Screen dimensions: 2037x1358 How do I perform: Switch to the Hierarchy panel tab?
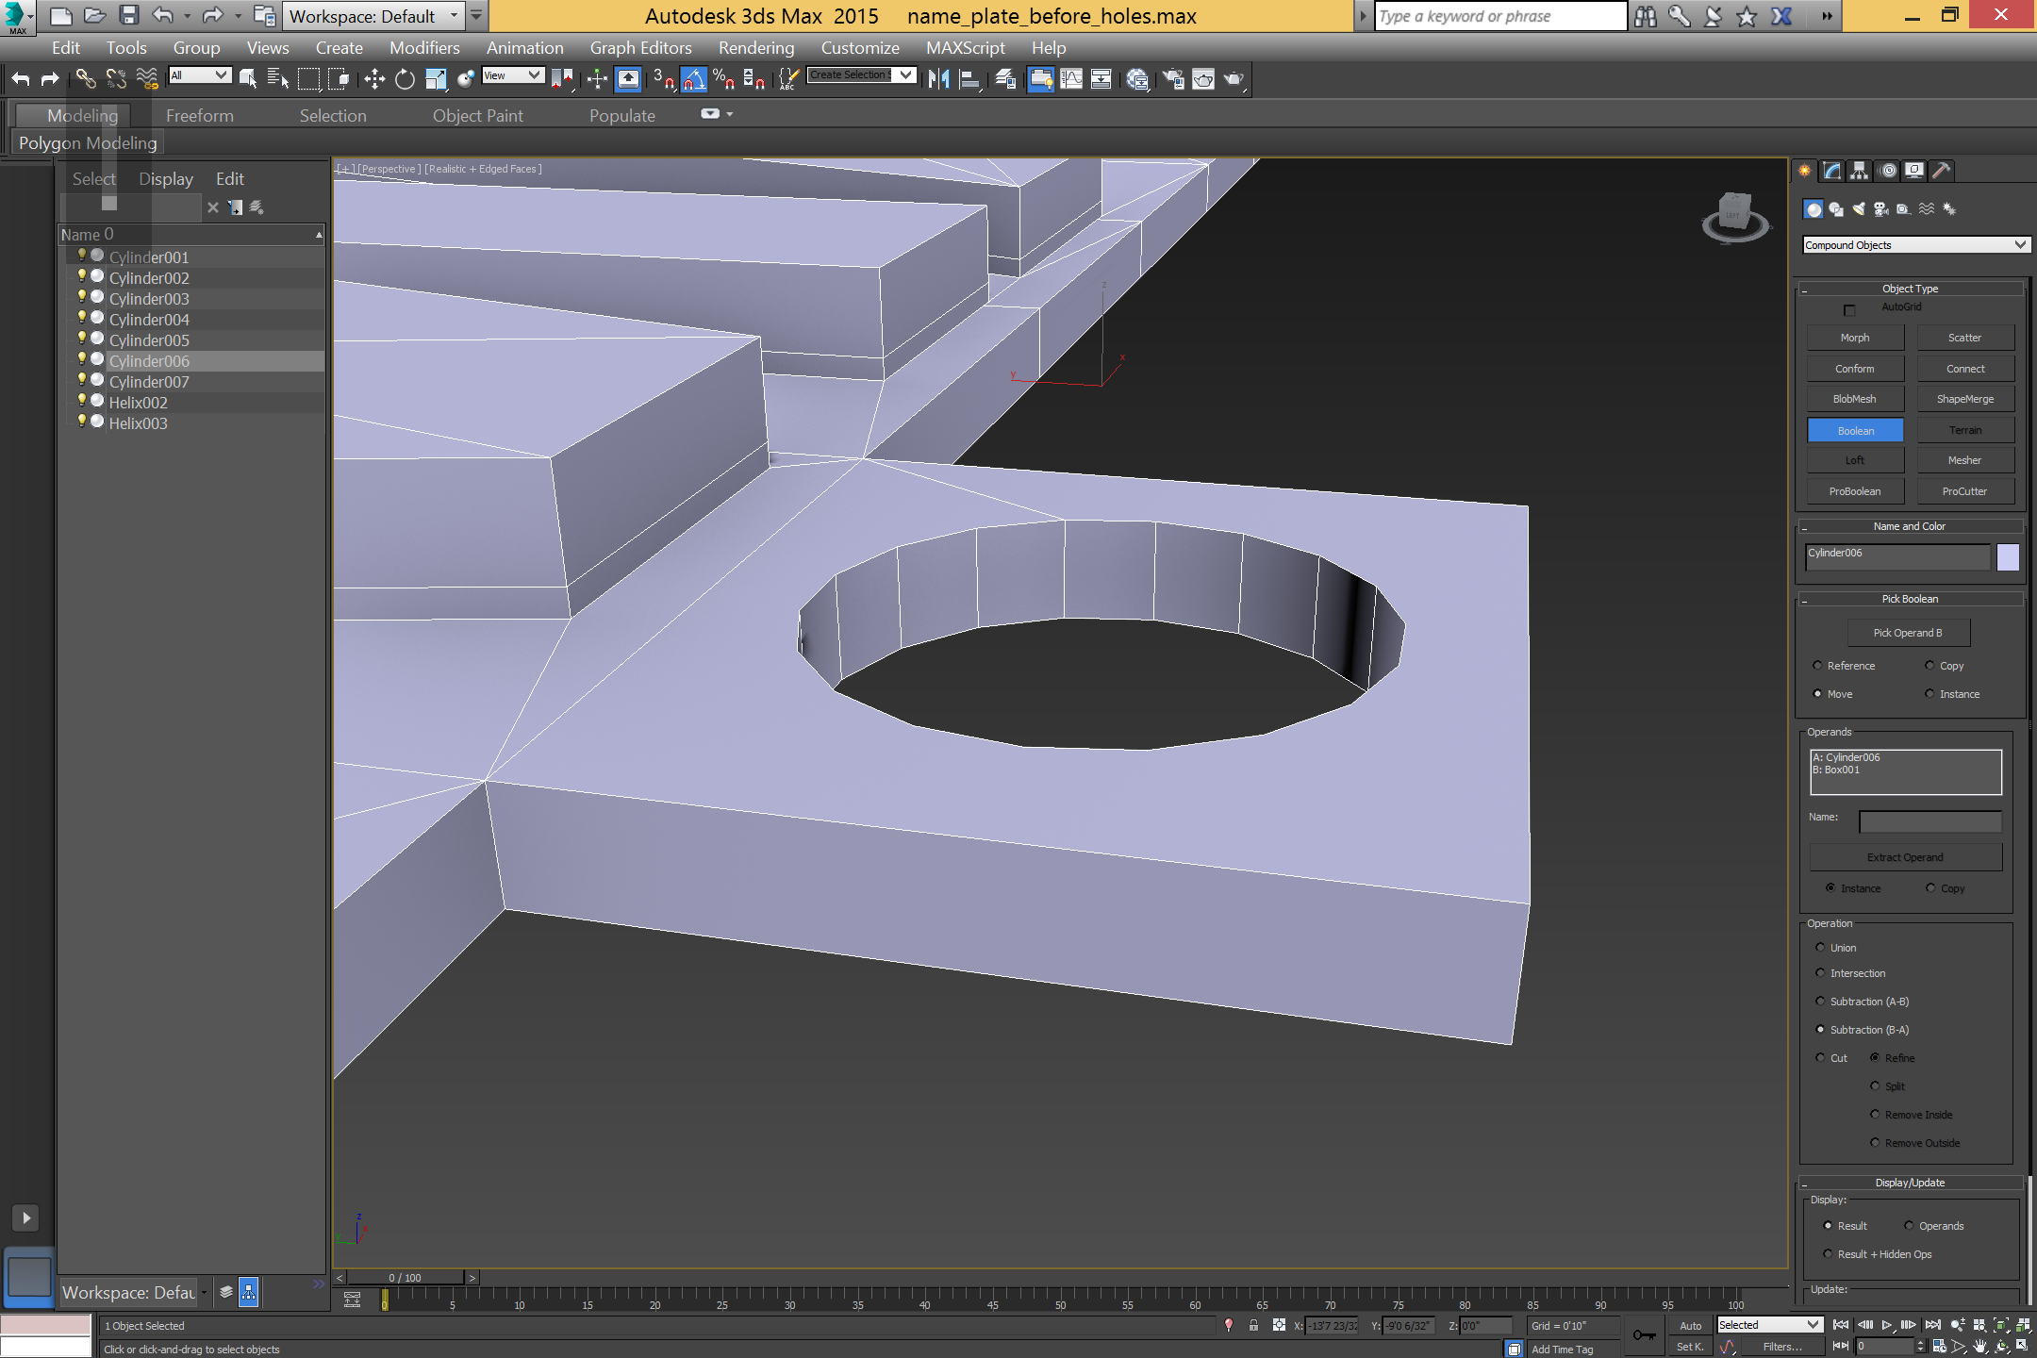click(x=1859, y=171)
